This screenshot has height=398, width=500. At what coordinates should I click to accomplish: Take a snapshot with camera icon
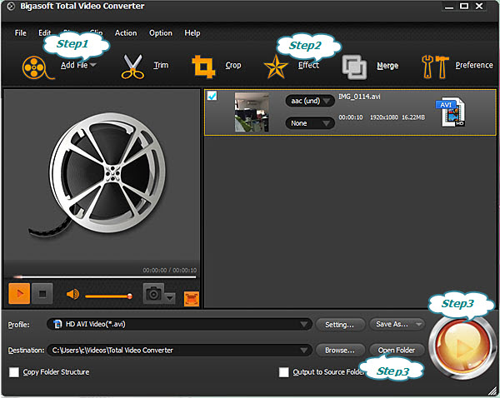pos(153,293)
